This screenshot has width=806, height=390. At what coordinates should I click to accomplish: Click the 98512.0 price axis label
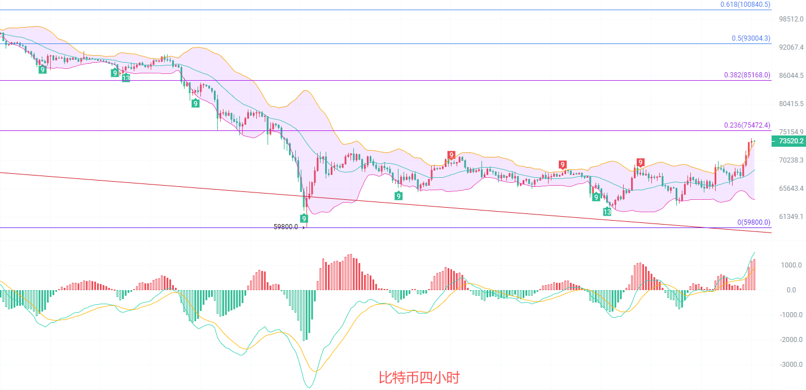[791, 19]
